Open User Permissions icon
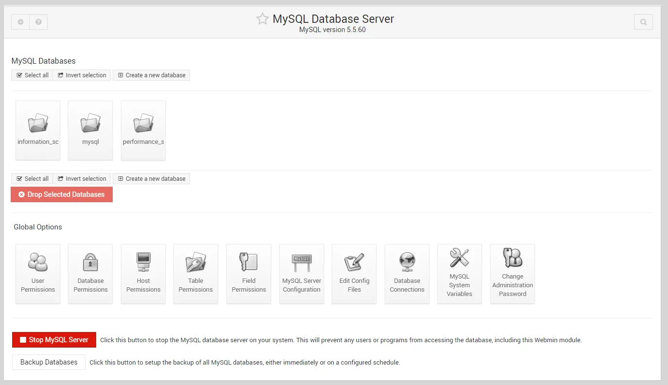Screen dimensions: 668x385 (38, 262)
